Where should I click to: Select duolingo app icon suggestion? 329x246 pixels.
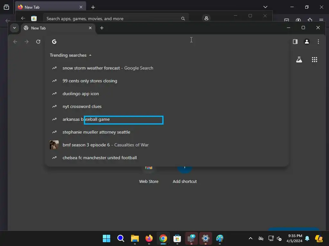[167, 94]
